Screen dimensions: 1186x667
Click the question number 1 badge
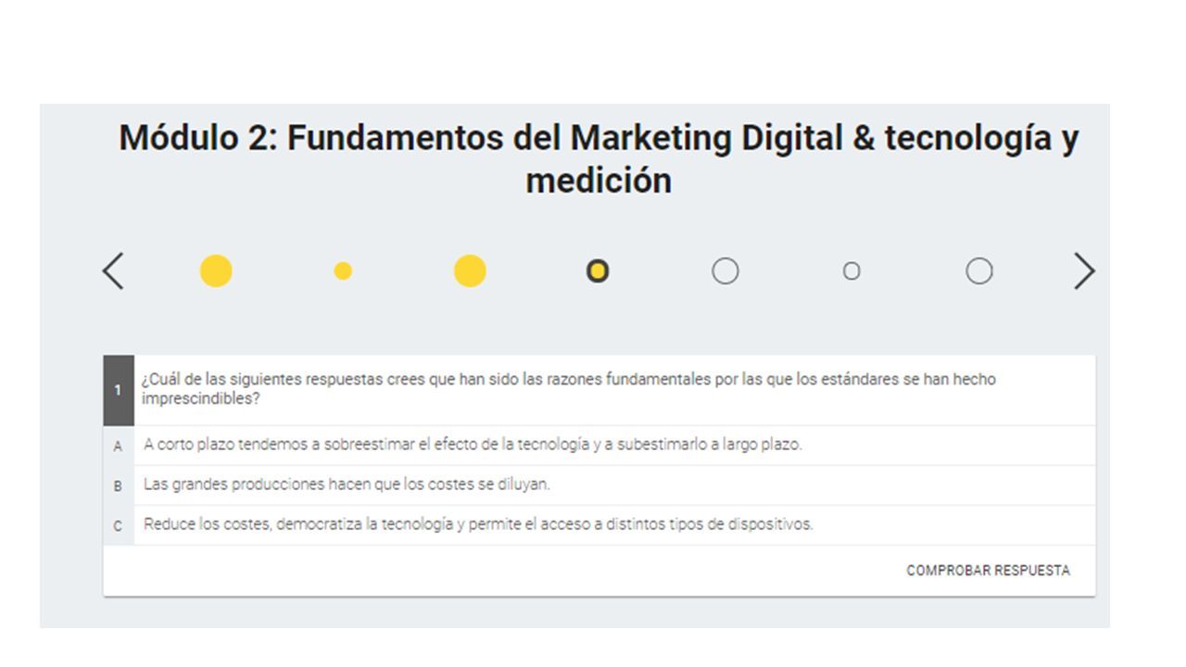pyautogui.click(x=119, y=390)
